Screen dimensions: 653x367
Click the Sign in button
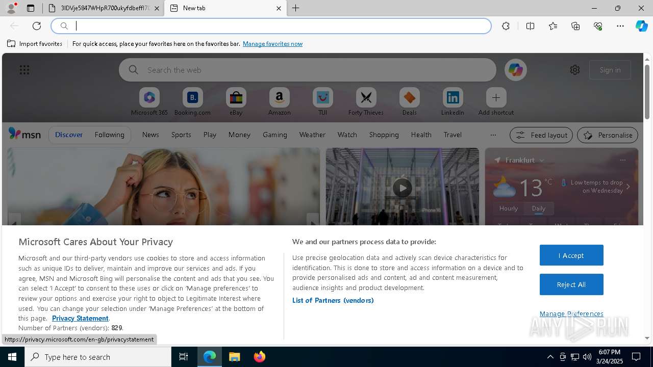(610, 70)
